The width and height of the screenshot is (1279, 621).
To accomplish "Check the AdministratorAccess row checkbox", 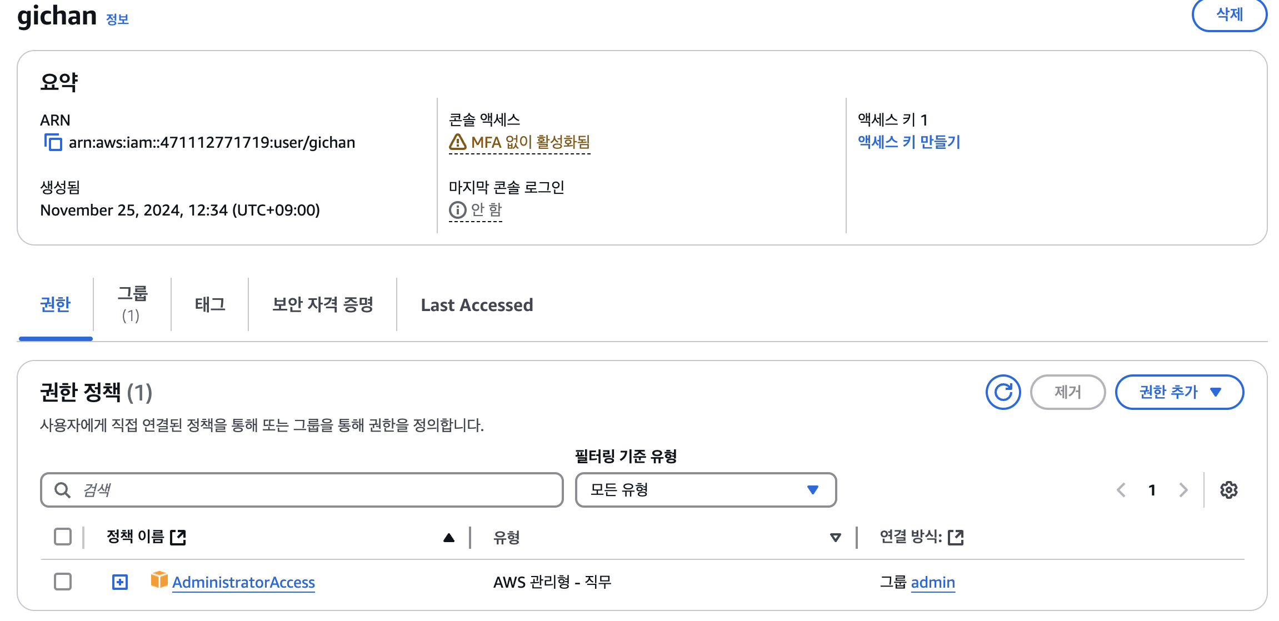I will 63,582.
